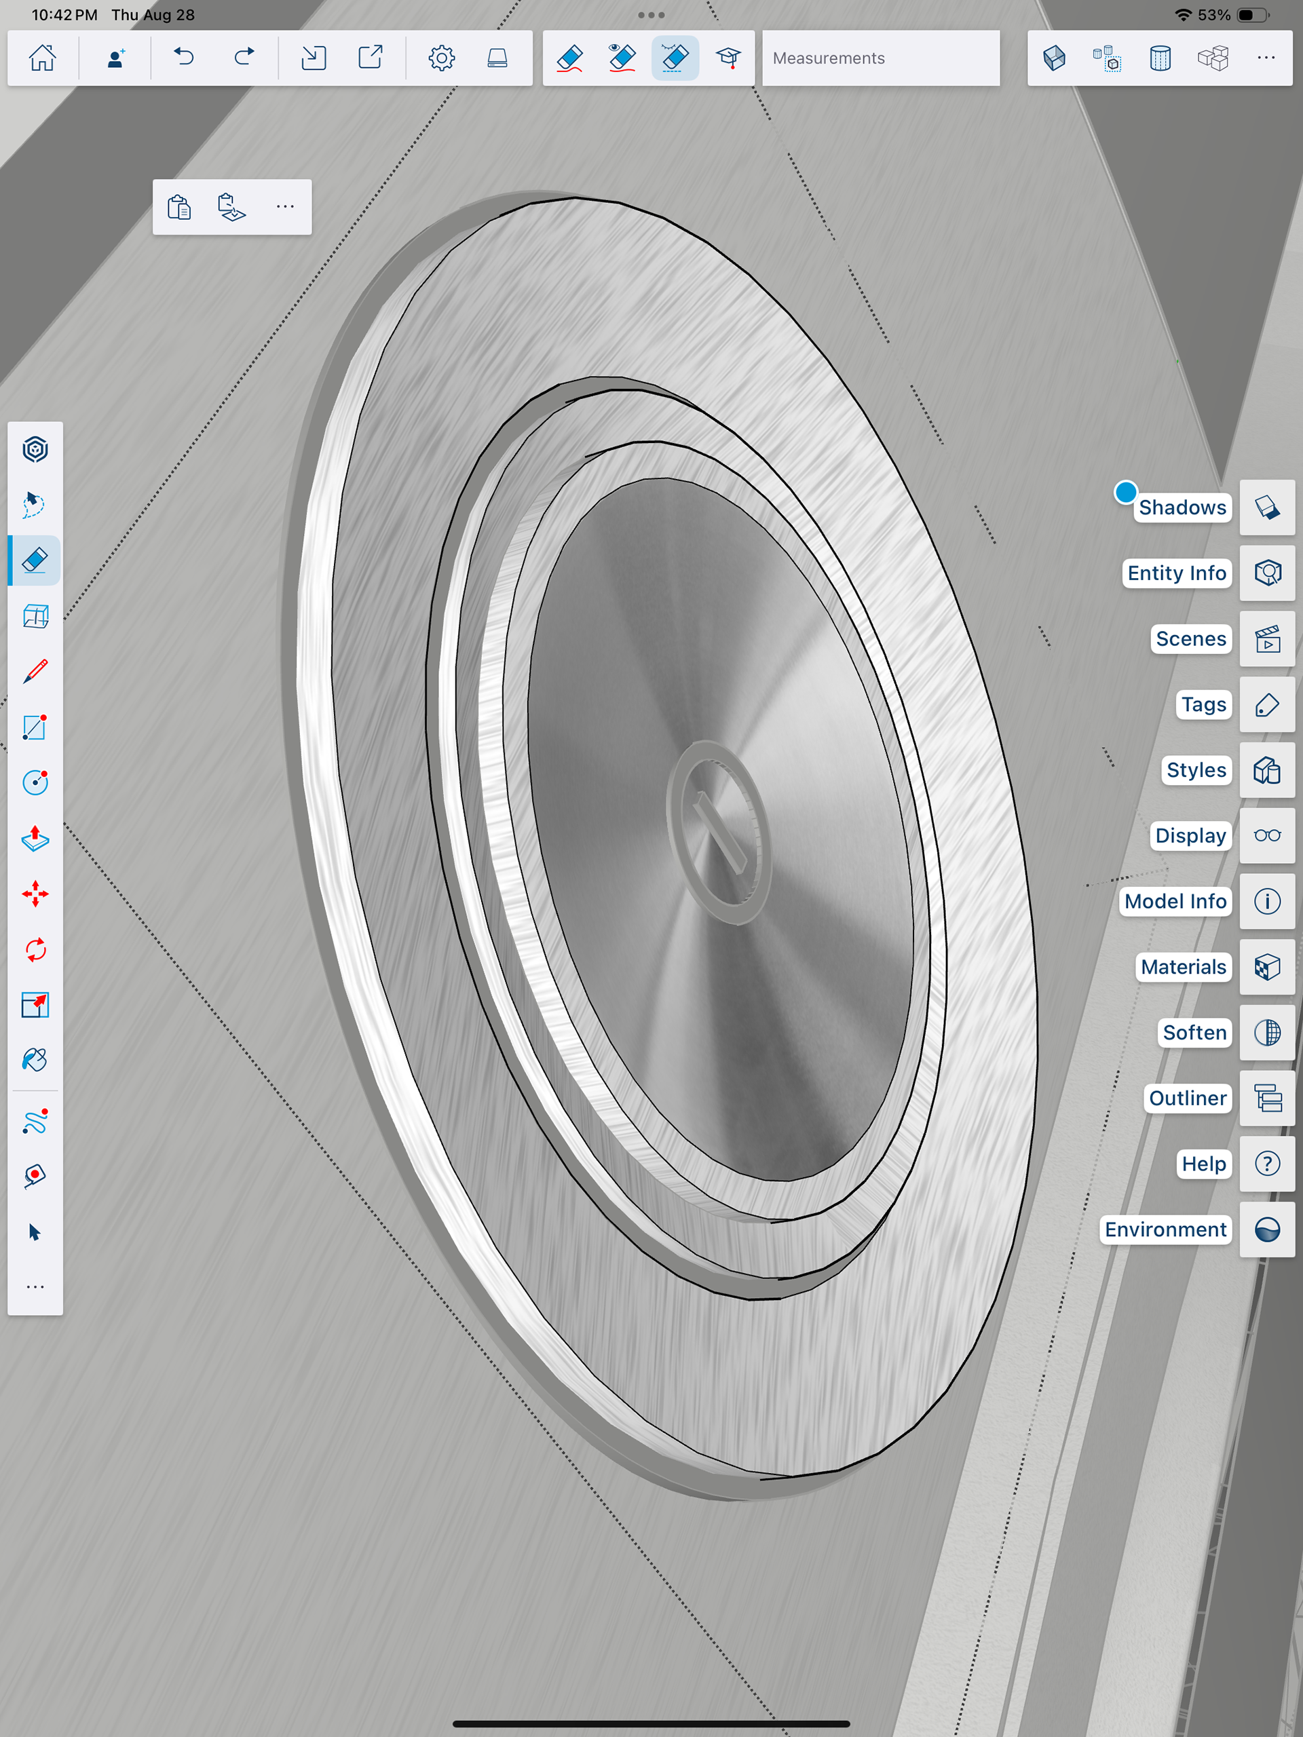Select the Paint Bucket tool
Screen dimensions: 1303x1737
(x=35, y=1060)
